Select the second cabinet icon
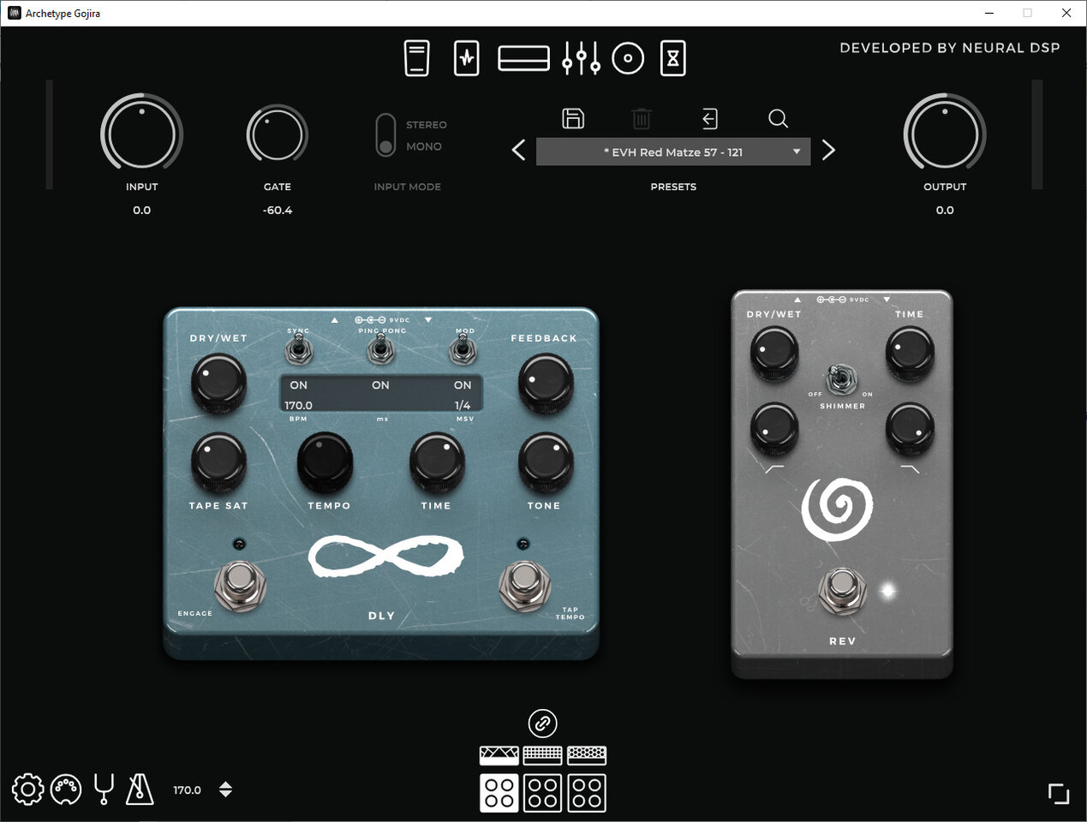 pos(543,793)
